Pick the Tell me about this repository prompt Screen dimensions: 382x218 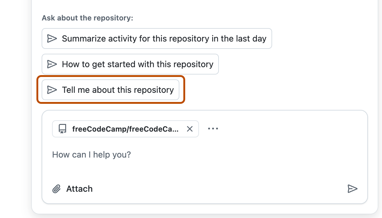[x=118, y=90]
